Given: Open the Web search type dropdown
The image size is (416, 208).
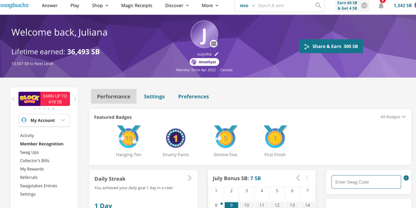Looking at the screenshot, I should tap(247, 6).
